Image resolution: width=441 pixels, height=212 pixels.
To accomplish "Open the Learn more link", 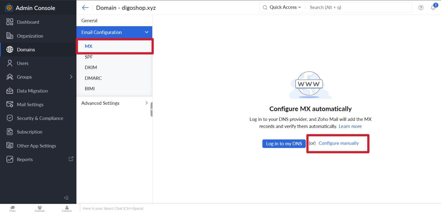I will 350,126.
